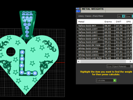Select the Yellow Gold:14KY row
Image resolution: width=133 pixels, height=100 pixels.
click(104, 32)
